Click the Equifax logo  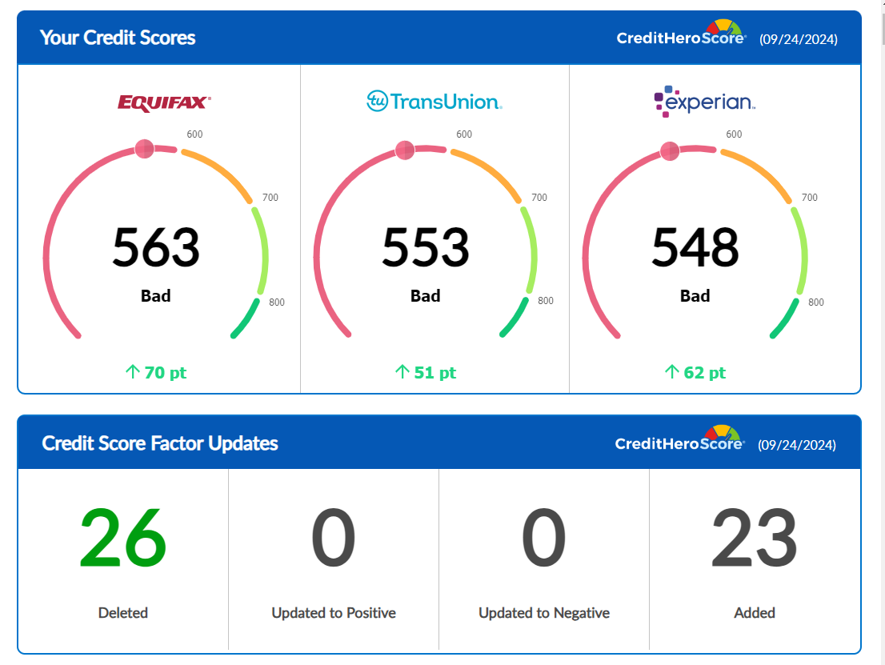pos(164,102)
